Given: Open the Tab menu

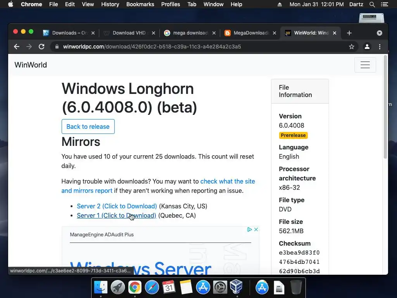Looking at the screenshot, I should tap(192, 4).
